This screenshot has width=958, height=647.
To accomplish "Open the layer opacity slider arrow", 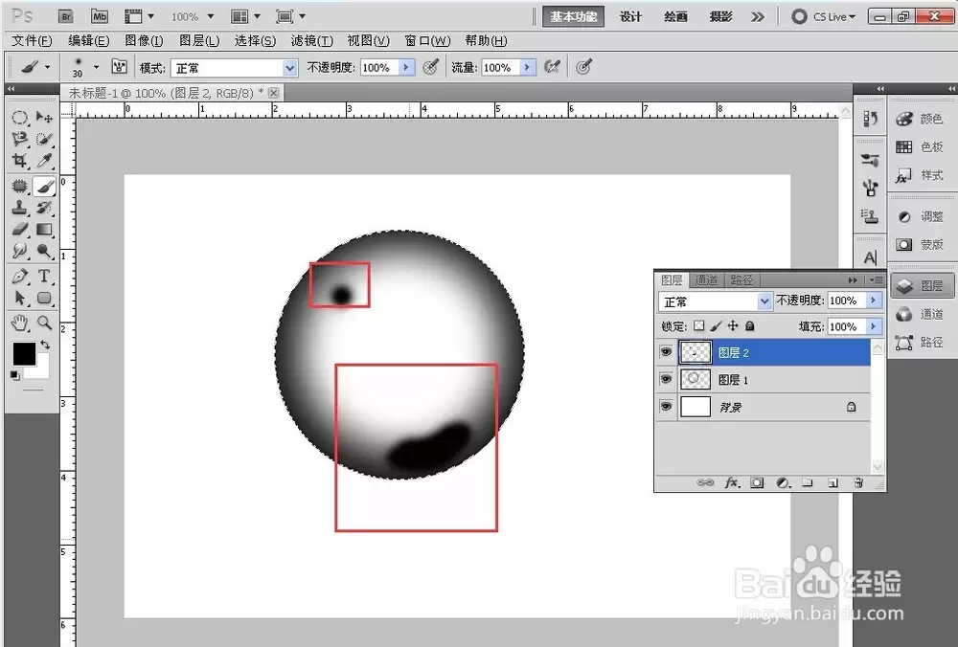I will pyautogui.click(x=874, y=300).
